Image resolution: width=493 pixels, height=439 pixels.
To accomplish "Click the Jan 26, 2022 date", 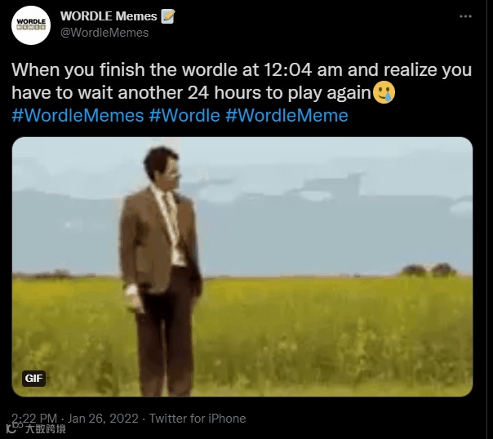I will point(103,419).
